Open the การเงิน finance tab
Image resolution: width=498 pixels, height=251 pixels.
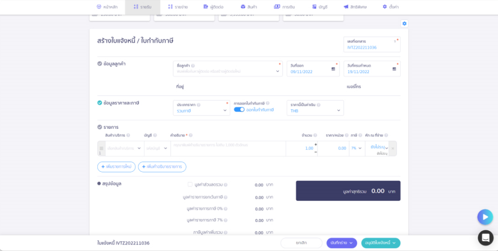pos(284,7)
